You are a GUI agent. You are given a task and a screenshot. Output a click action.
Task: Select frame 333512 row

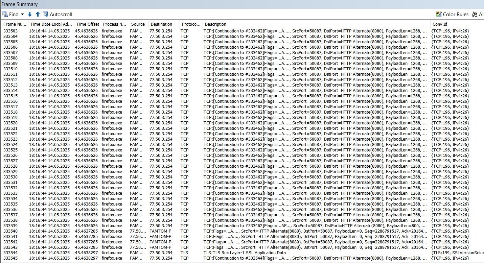click(x=242, y=80)
